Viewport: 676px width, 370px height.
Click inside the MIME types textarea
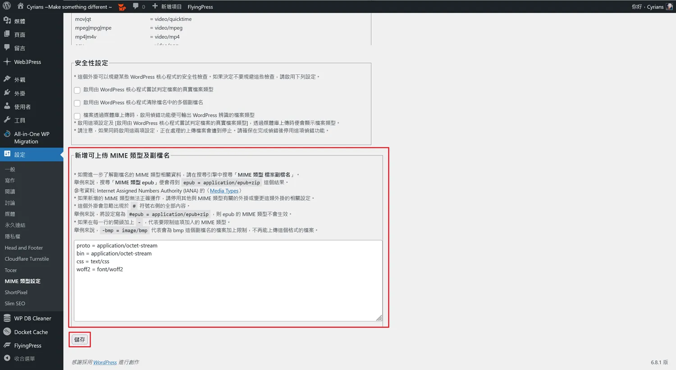pos(228,288)
